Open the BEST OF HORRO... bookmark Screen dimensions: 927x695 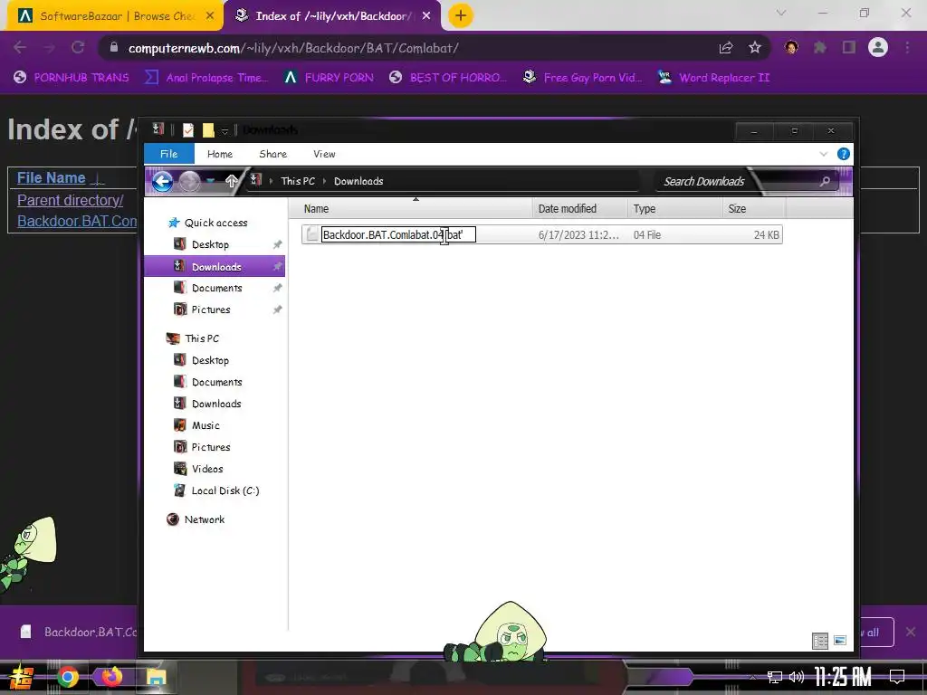click(447, 78)
